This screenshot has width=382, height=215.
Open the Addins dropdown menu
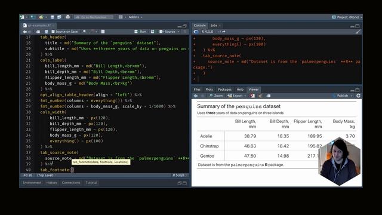coord(135,17)
